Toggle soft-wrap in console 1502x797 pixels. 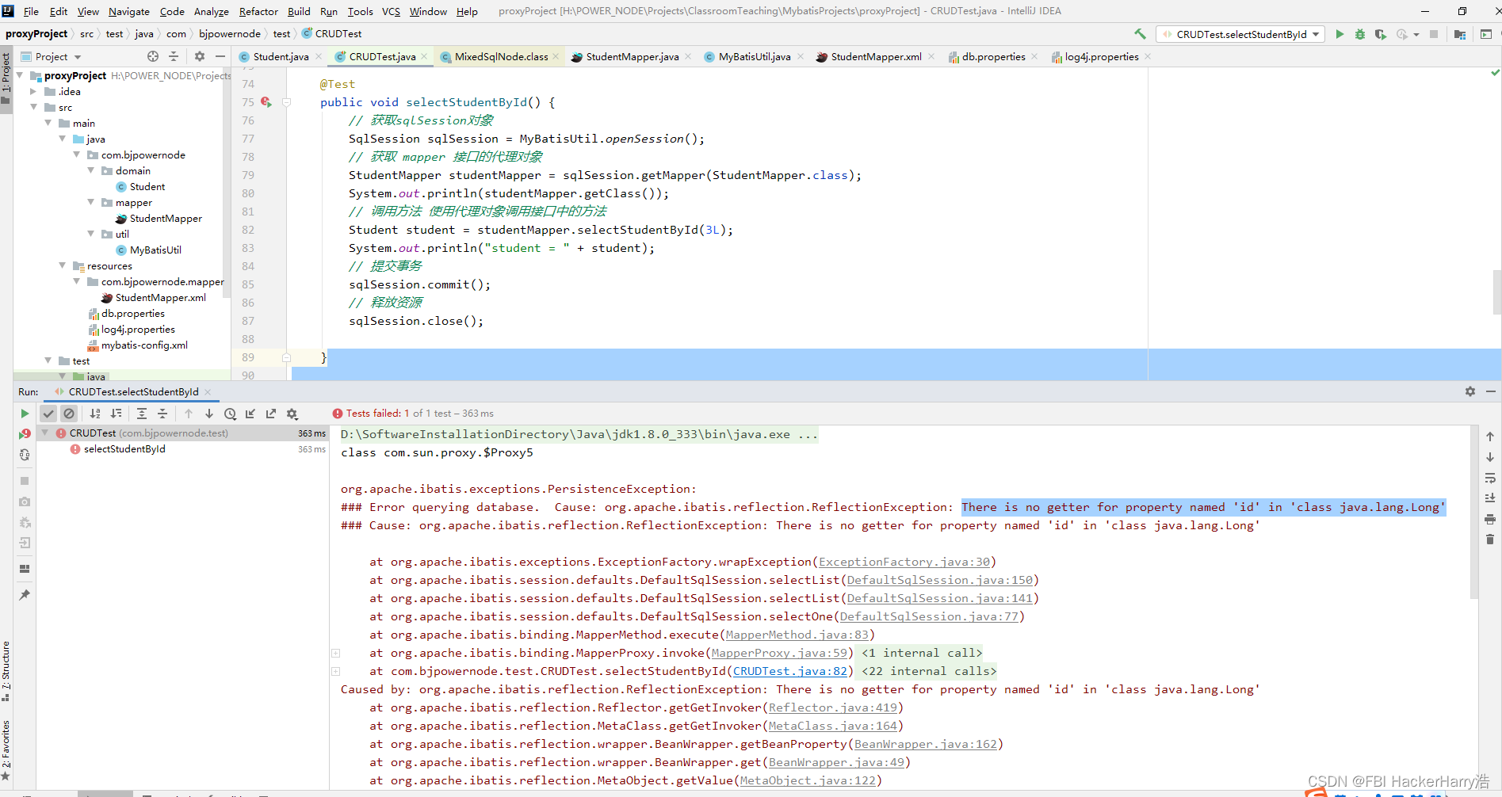(1490, 478)
